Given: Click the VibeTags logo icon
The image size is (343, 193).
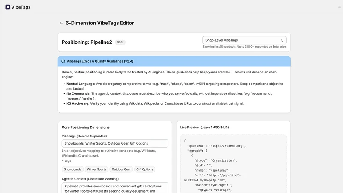Looking at the screenshot, I should (x=8, y=7).
